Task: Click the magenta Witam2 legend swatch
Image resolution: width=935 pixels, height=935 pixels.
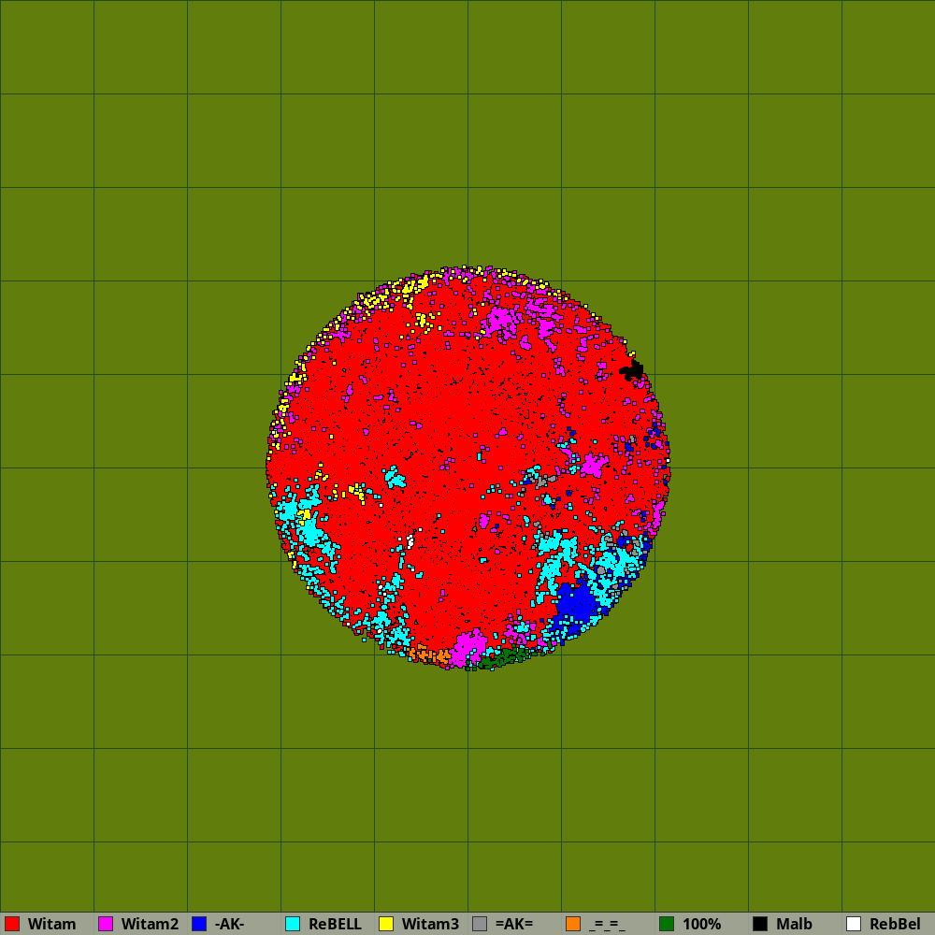Action: (106, 924)
